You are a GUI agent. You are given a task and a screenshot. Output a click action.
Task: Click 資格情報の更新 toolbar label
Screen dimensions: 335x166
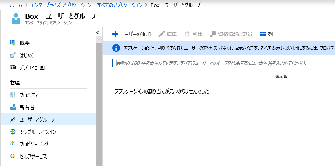click(235, 34)
